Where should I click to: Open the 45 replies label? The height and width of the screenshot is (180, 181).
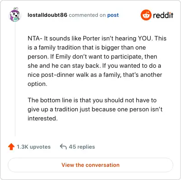click(x=82, y=147)
